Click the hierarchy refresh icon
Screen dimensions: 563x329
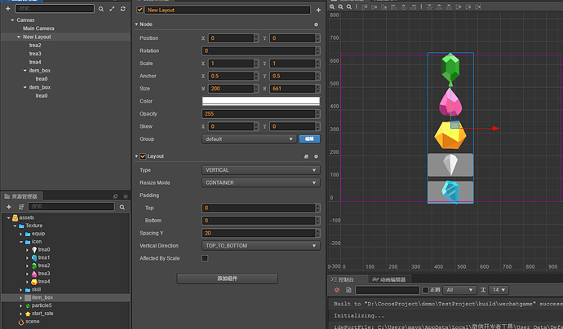pos(123,9)
